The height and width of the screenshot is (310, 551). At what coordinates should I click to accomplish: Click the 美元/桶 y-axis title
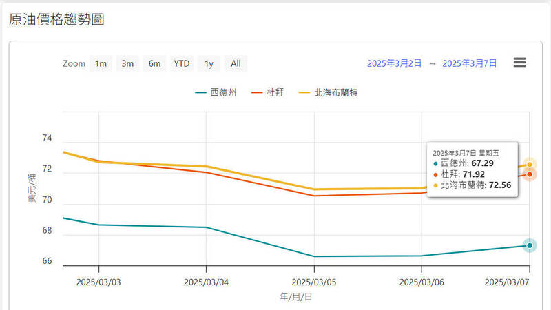click(x=32, y=189)
